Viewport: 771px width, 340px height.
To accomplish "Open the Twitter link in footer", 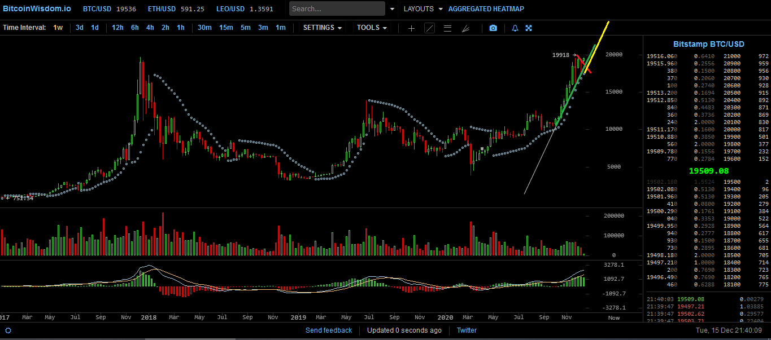I will coord(467,330).
